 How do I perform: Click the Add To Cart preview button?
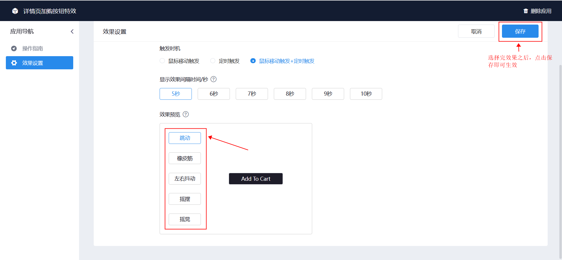(256, 179)
